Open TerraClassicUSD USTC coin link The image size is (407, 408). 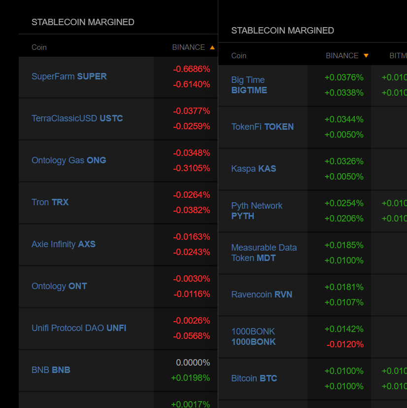[77, 118]
